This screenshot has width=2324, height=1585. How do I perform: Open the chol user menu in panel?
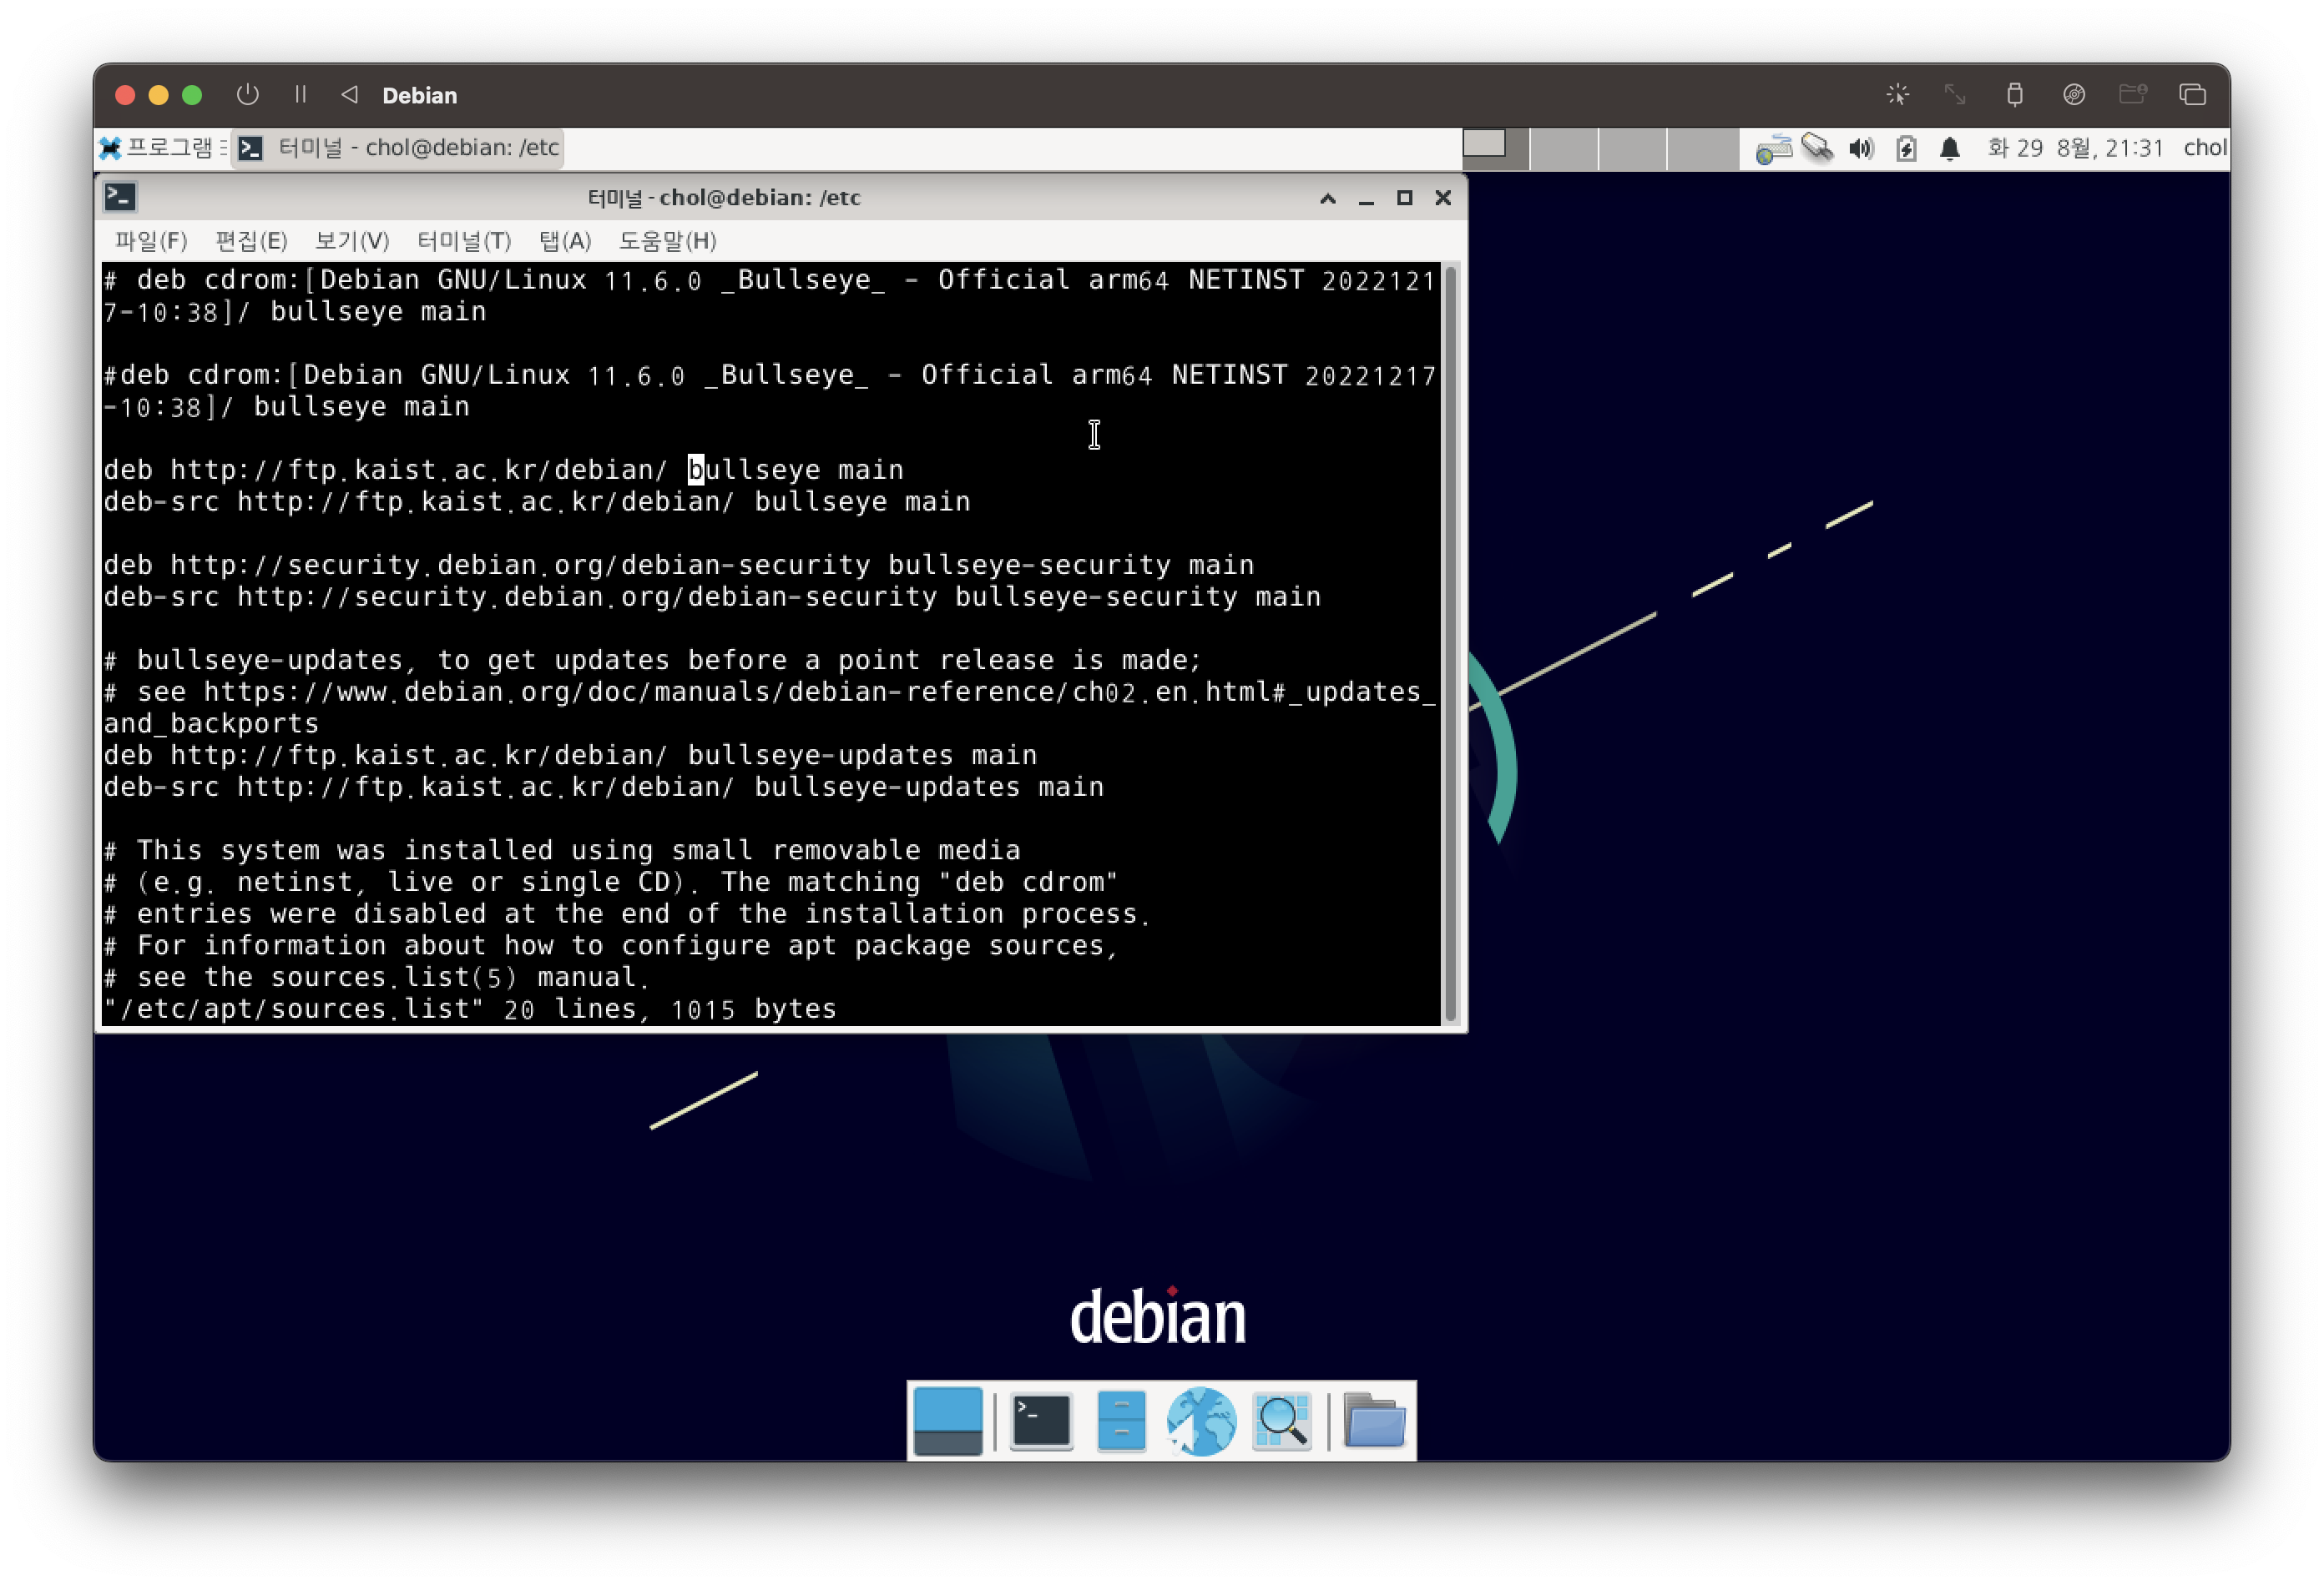pos(2204,148)
